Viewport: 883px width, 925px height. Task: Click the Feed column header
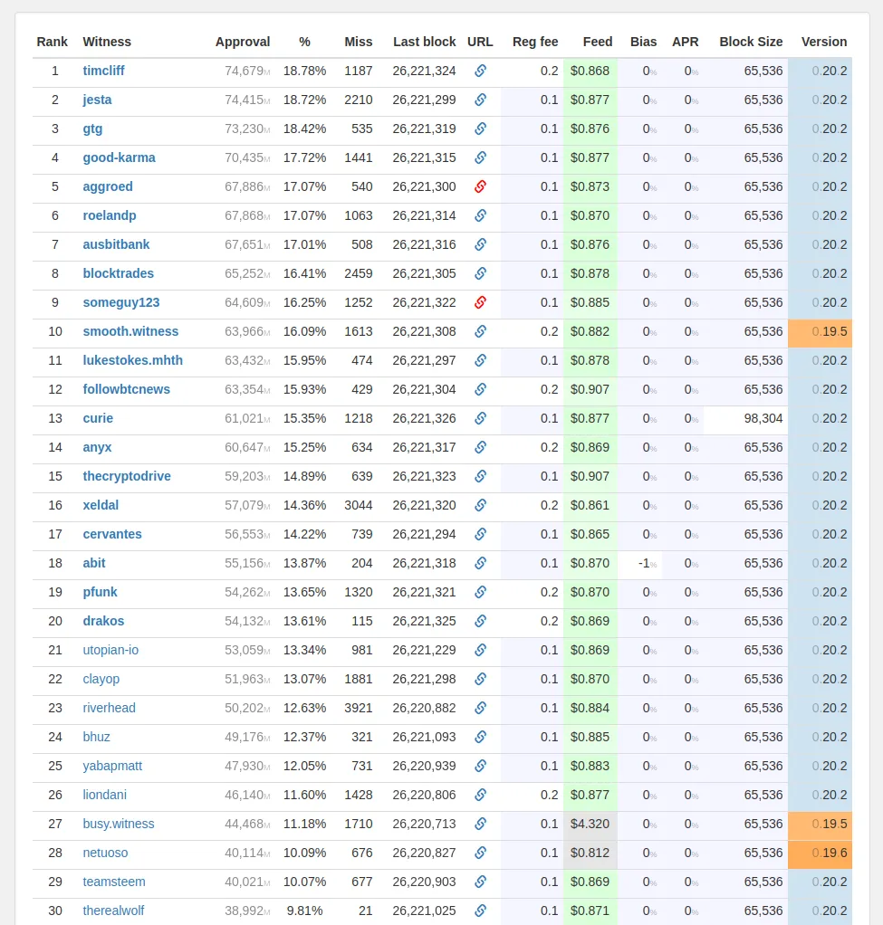[598, 42]
